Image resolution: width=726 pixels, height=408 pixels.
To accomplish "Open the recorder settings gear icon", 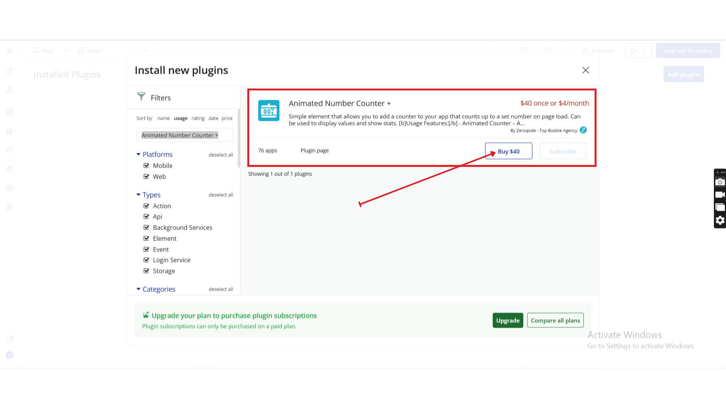I will point(720,220).
